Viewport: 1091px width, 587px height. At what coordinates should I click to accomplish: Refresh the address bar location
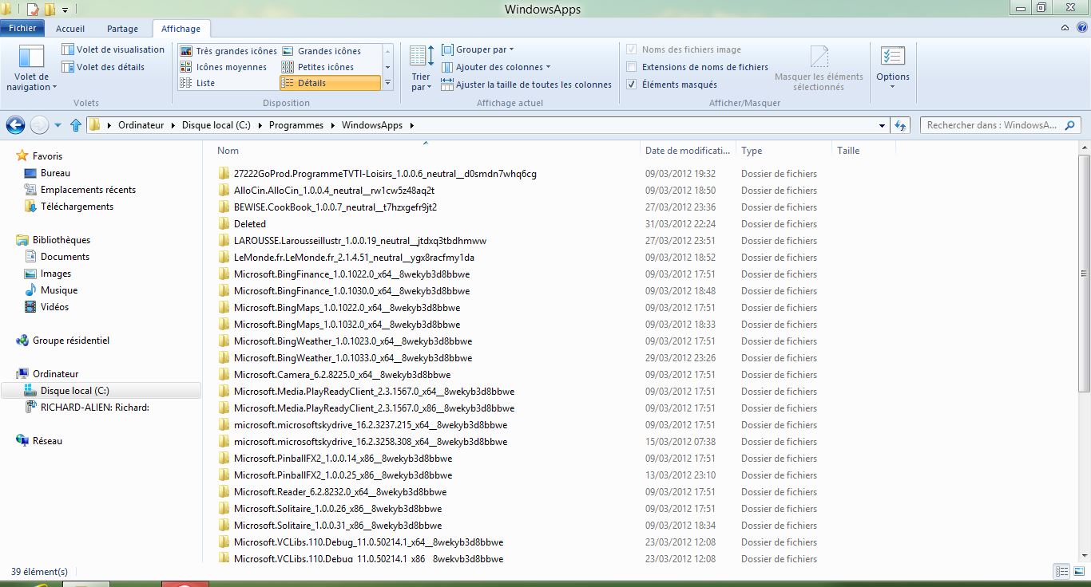coord(901,125)
